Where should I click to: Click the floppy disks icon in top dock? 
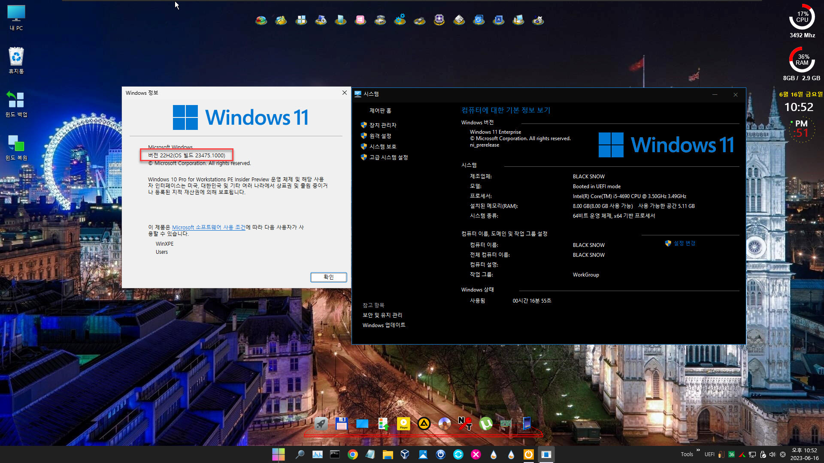point(459,20)
